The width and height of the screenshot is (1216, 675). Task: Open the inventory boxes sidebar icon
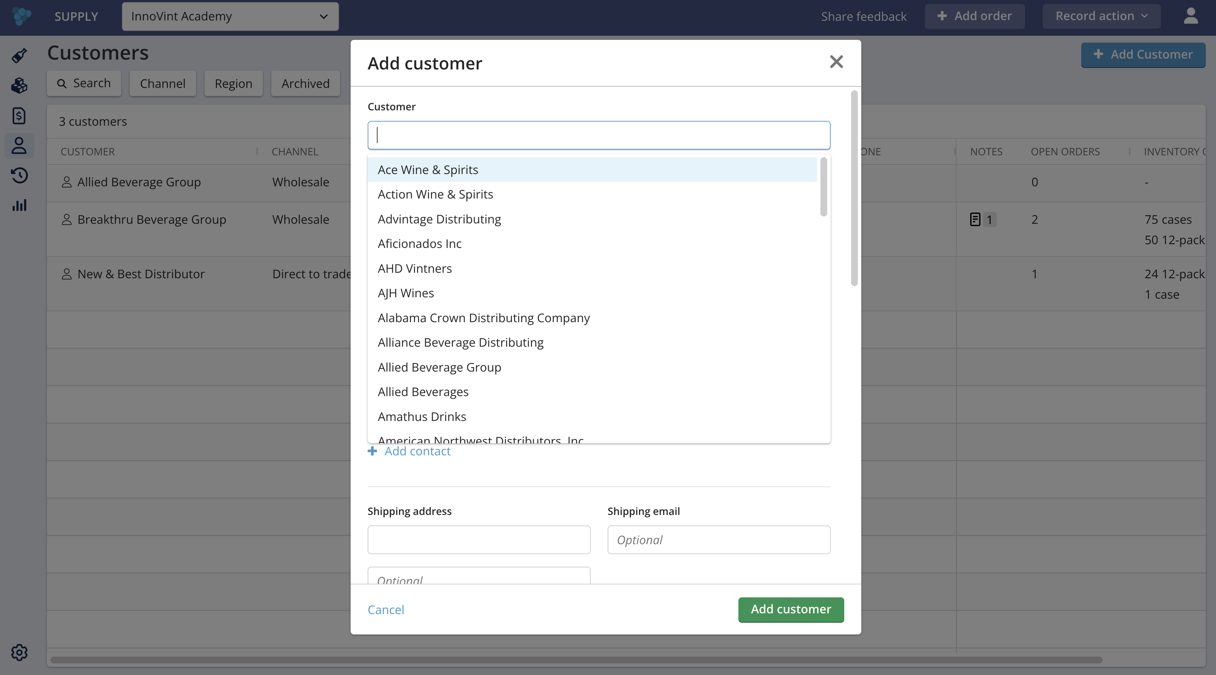pos(19,85)
